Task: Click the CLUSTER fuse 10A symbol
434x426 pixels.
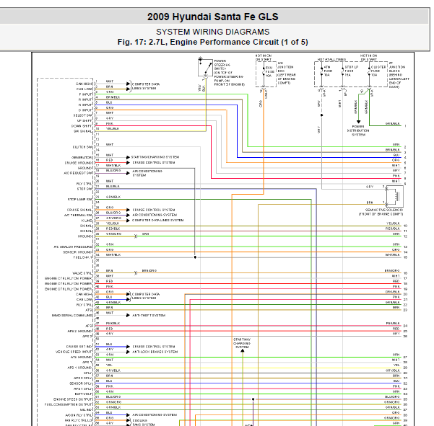Action: click(369, 74)
